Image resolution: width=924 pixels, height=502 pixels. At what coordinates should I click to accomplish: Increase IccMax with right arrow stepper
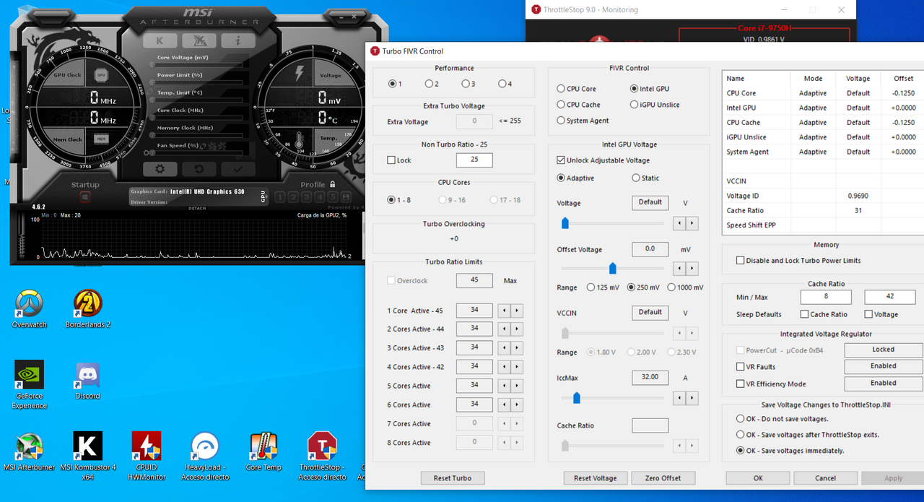692,398
